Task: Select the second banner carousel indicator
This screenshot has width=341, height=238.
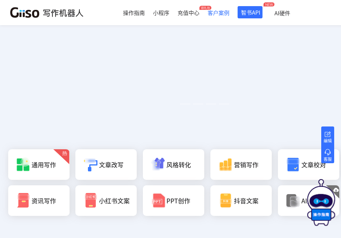Action: point(198,104)
